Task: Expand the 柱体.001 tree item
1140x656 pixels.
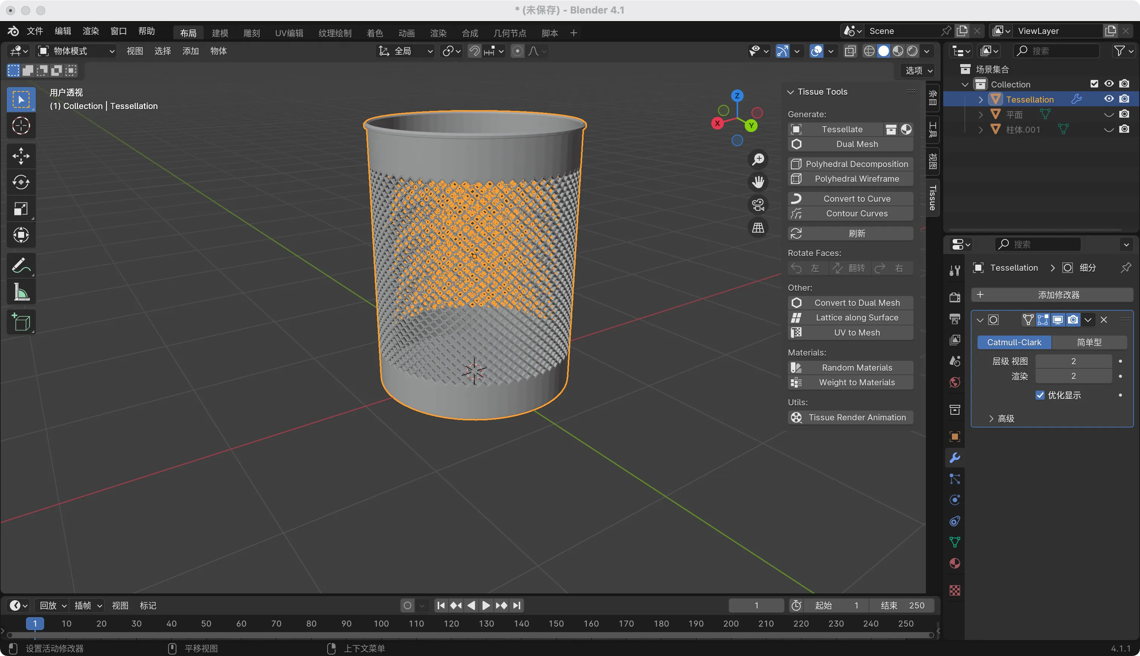Action: point(981,130)
